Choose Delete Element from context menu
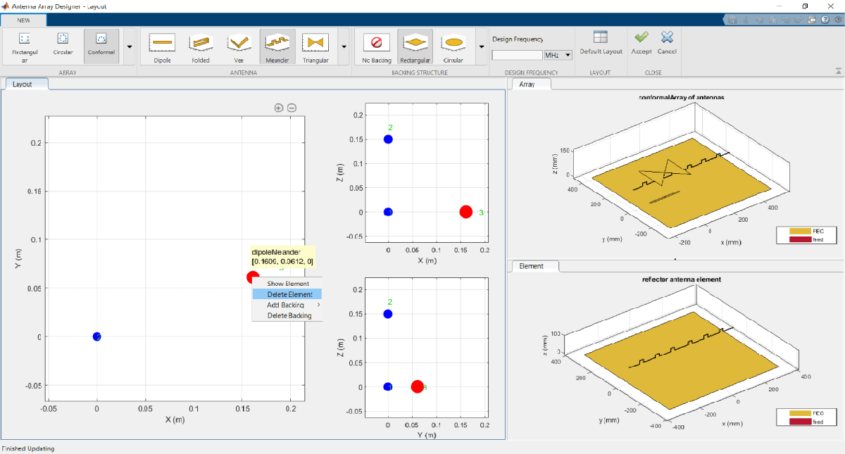Viewport: 845px width, 454px height. (x=287, y=294)
